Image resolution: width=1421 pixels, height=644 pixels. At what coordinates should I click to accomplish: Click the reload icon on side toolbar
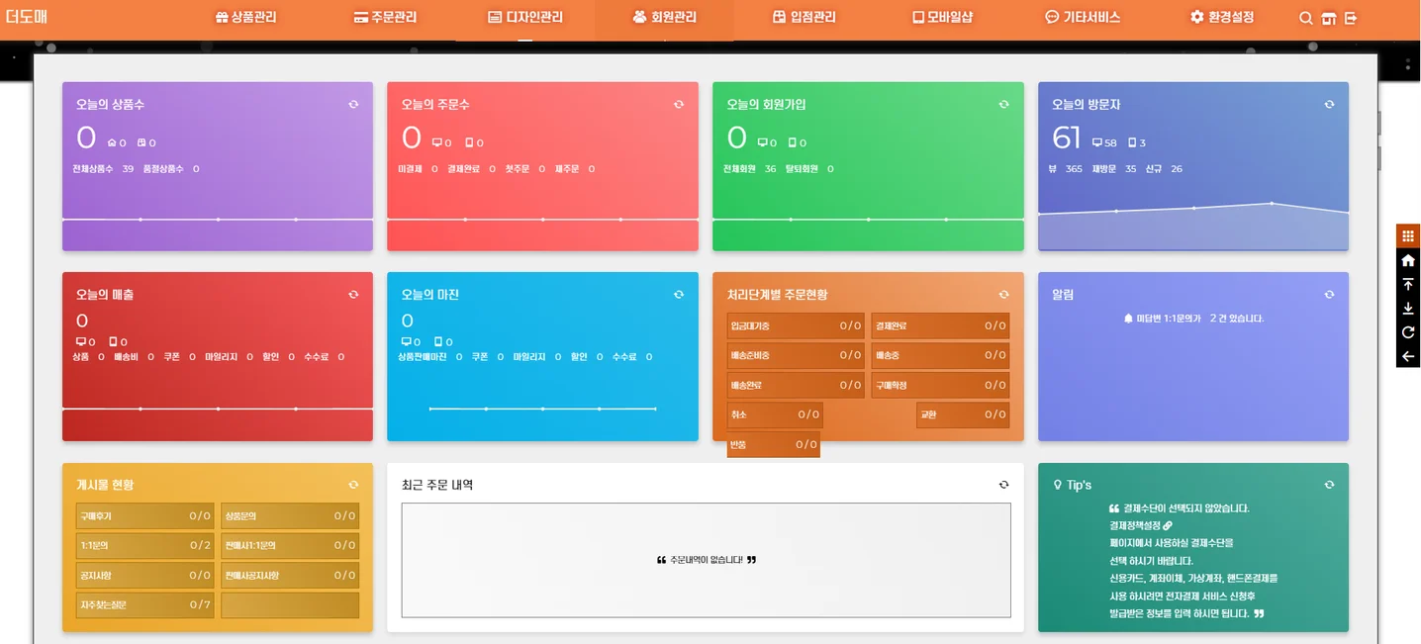[1408, 332]
